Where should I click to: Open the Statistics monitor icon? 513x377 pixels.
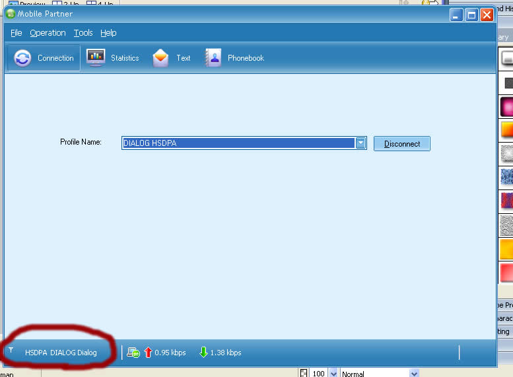(x=96, y=57)
